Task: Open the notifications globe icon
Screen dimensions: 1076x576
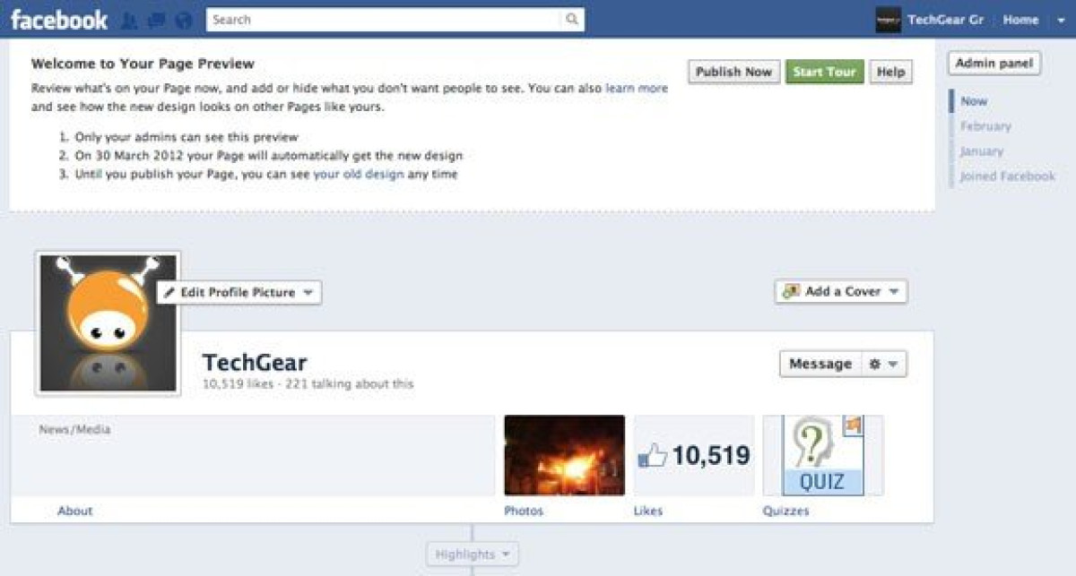Action: 184,20
